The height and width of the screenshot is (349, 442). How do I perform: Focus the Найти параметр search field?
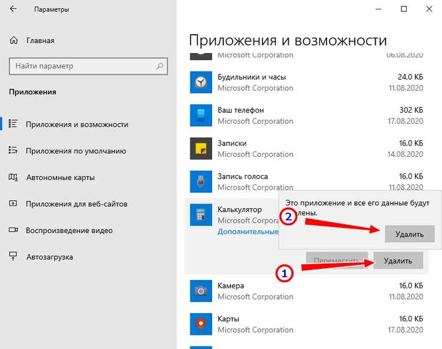88,66
